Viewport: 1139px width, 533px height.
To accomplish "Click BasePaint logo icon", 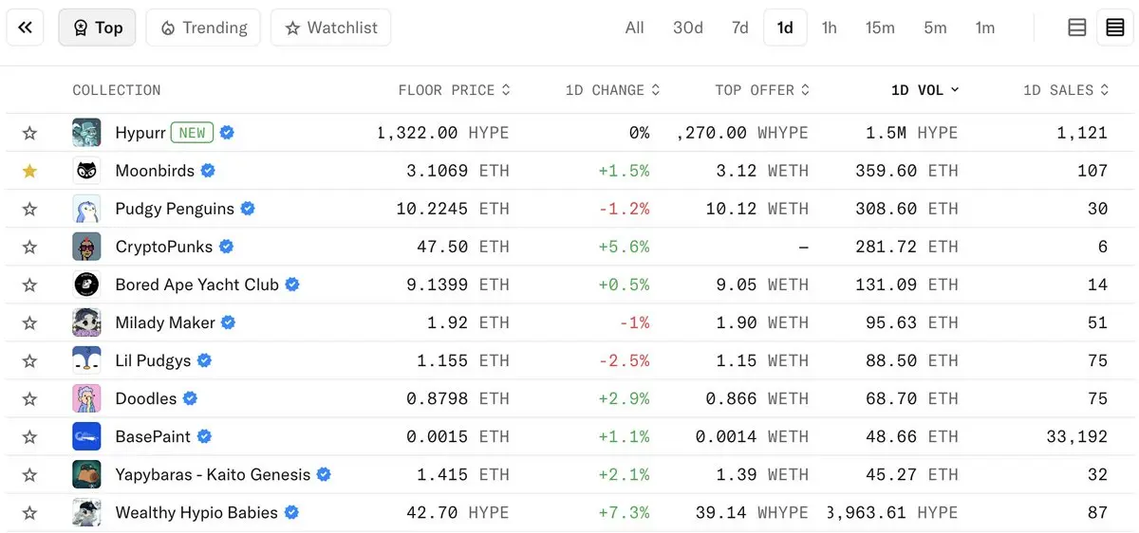I will pos(86,436).
